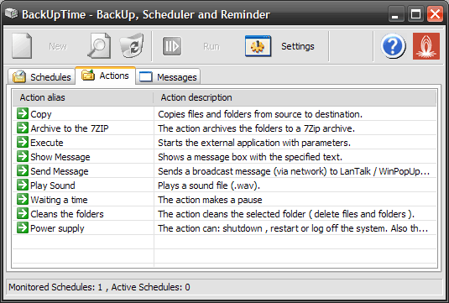Switch to the Messages tab
Viewport: 449px width, 303px height.
pyautogui.click(x=168, y=76)
